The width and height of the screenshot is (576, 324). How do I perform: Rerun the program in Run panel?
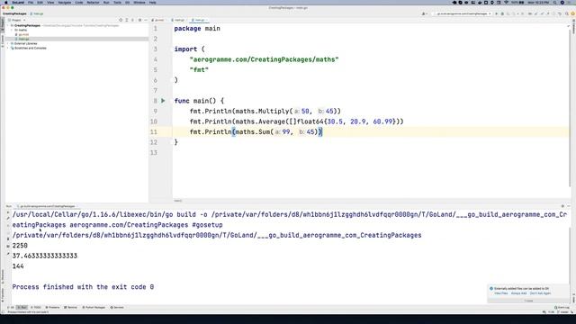[x=8, y=212]
